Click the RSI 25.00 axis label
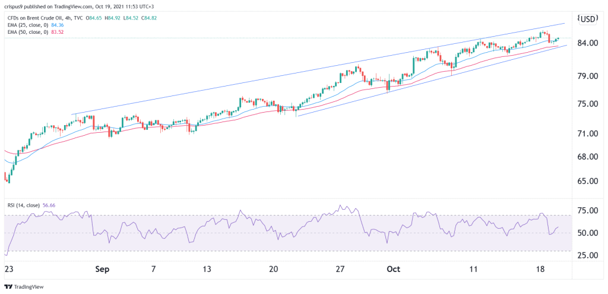The width and height of the screenshot is (608, 294). 587,255
